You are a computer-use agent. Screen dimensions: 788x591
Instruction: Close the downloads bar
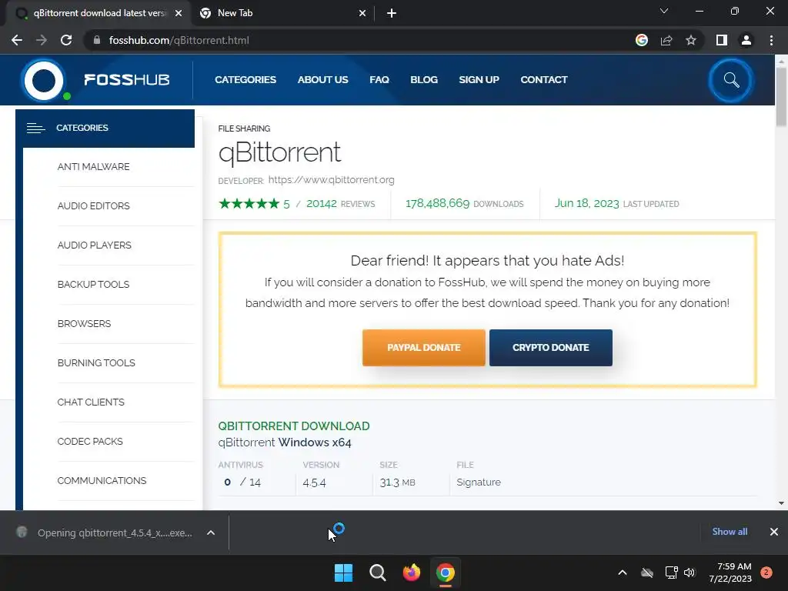(774, 532)
